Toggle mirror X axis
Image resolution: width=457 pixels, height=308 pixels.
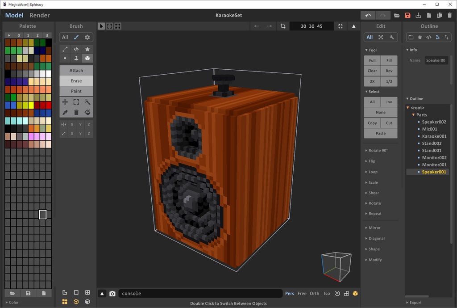pos(72,124)
